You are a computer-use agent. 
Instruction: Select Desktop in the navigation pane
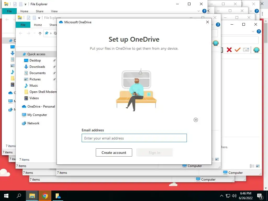pos(35,60)
